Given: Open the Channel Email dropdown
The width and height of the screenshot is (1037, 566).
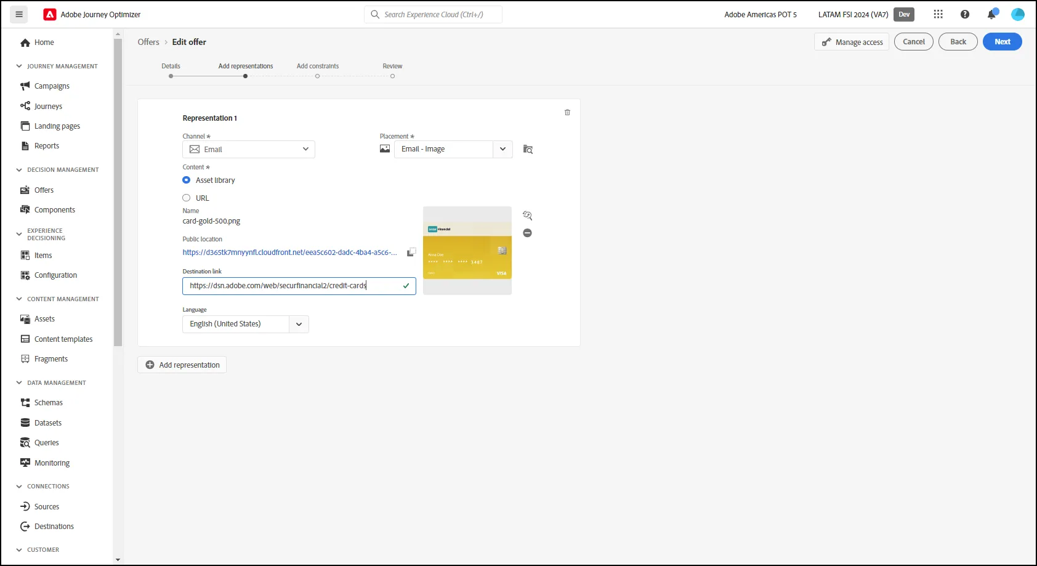Looking at the screenshot, I should click(249, 150).
